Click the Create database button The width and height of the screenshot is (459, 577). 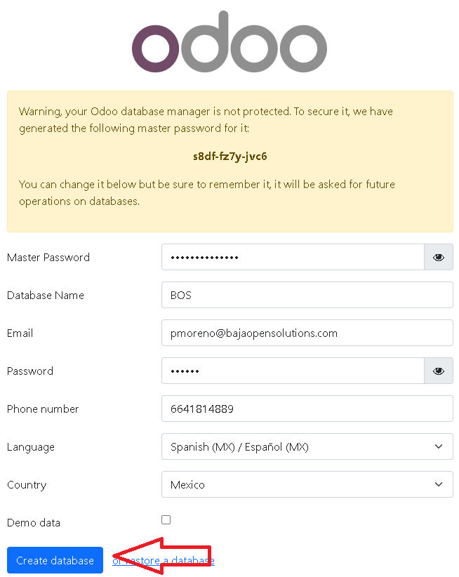click(x=55, y=560)
